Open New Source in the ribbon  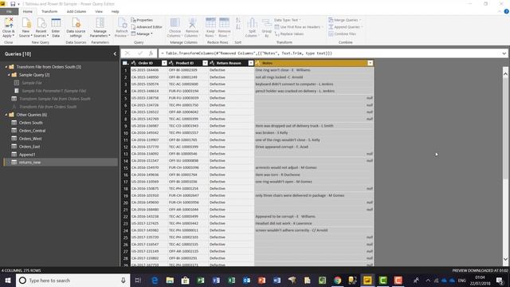coord(25,27)
